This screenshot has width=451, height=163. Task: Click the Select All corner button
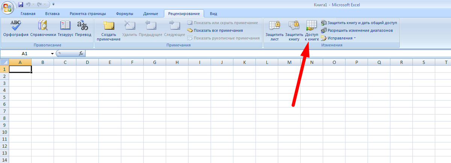[4, 62]
